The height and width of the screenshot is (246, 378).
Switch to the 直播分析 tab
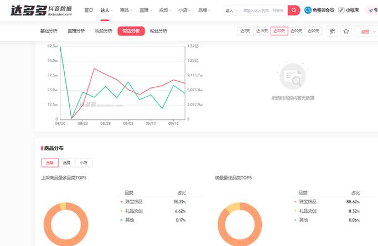point(76,31)
